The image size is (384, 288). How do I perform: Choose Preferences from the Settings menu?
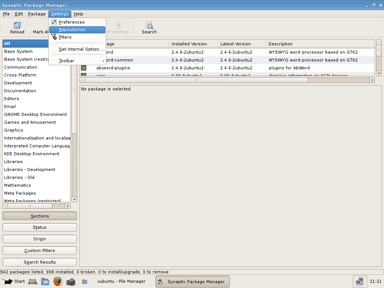pyautogui.click(x=77, y=22)
